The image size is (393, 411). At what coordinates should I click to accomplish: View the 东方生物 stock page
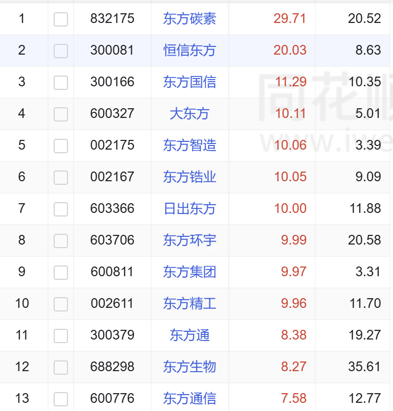pyautogui.click(x=190, y=367)
